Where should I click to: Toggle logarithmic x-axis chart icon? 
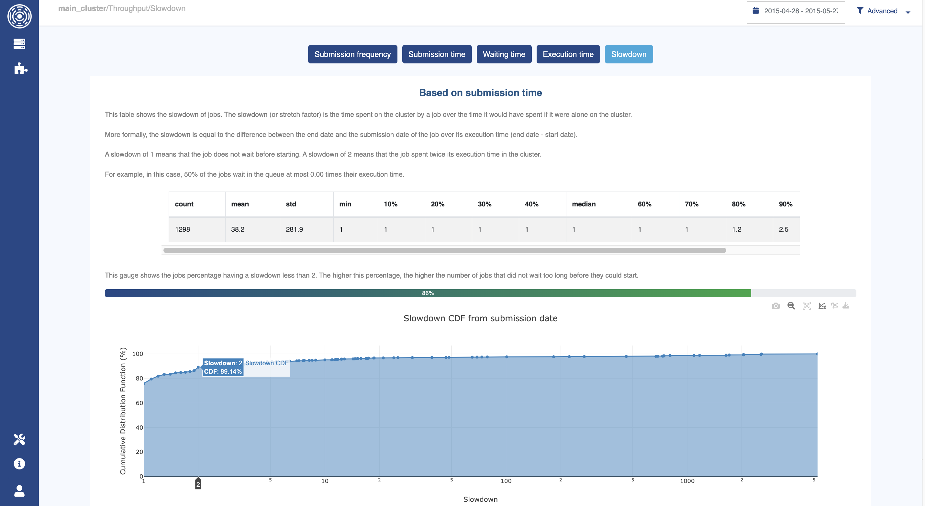click(x=822, y=306)
